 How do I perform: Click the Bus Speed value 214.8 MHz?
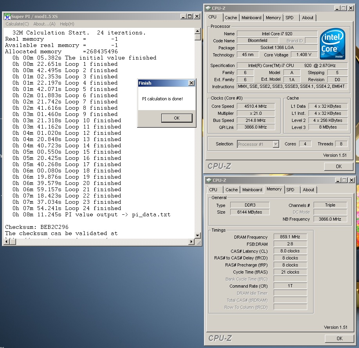click(256, 120)
